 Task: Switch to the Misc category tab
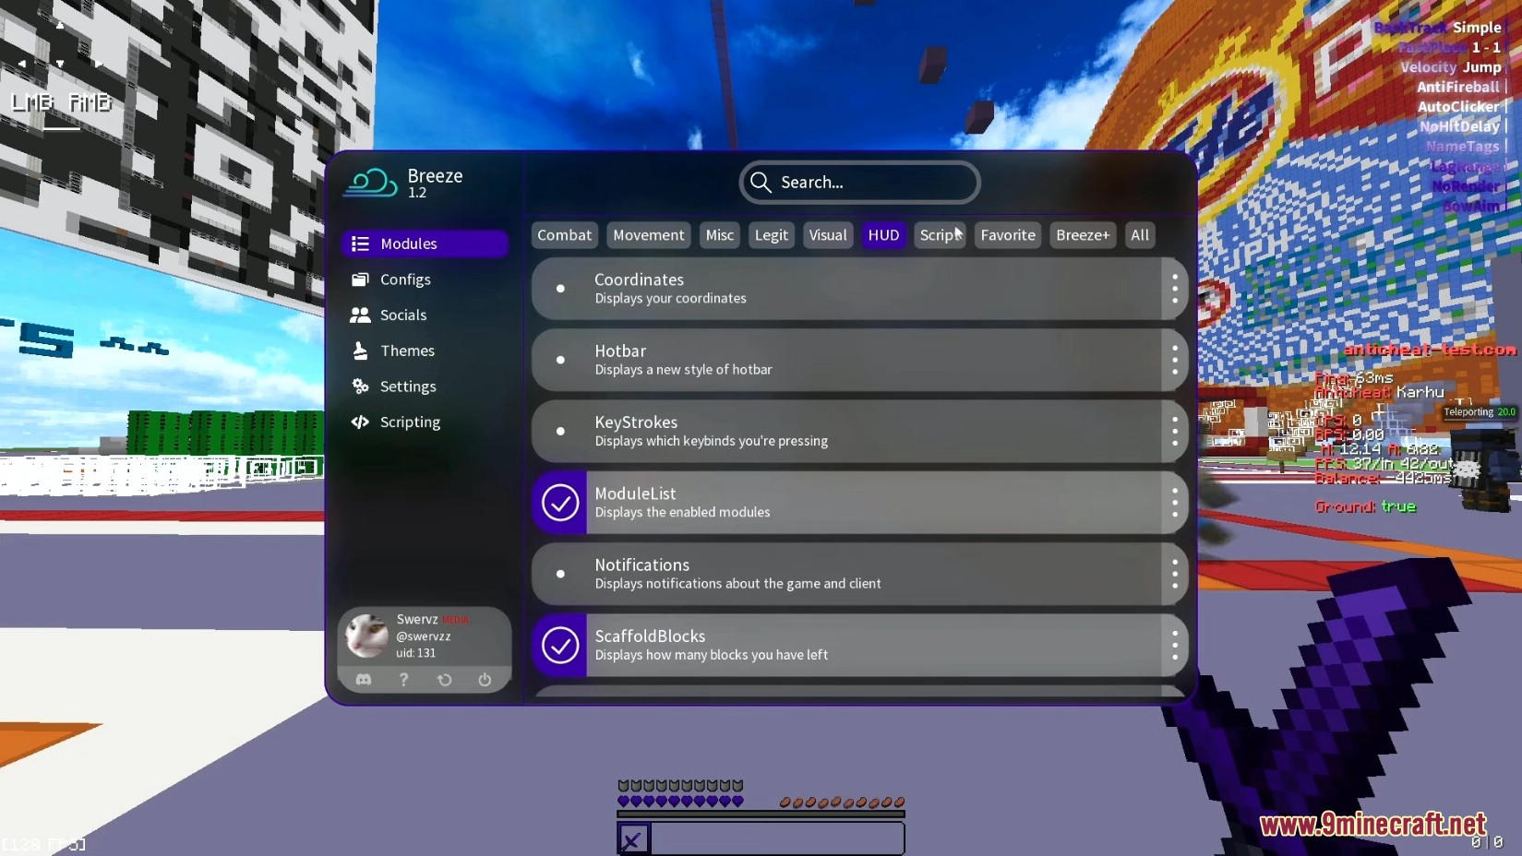pos(720,235)
